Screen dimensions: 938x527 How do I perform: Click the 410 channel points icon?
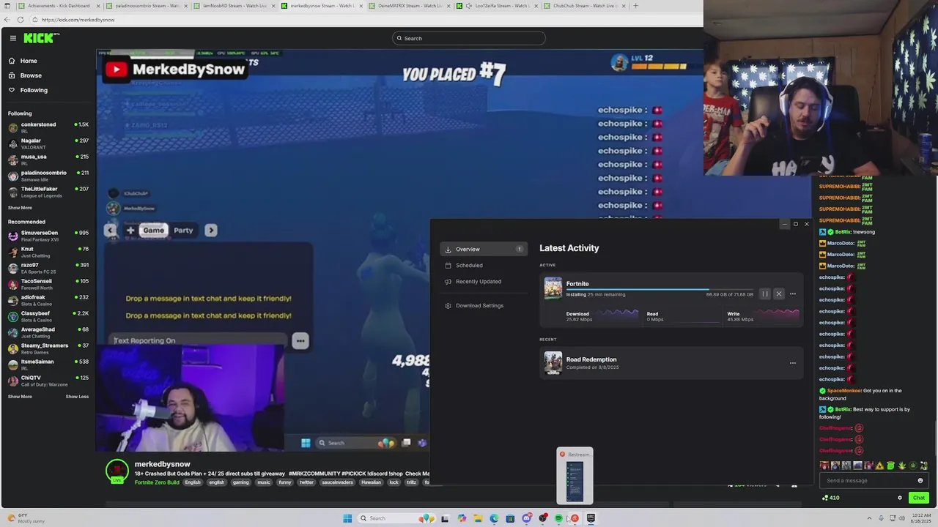[825, 498]
